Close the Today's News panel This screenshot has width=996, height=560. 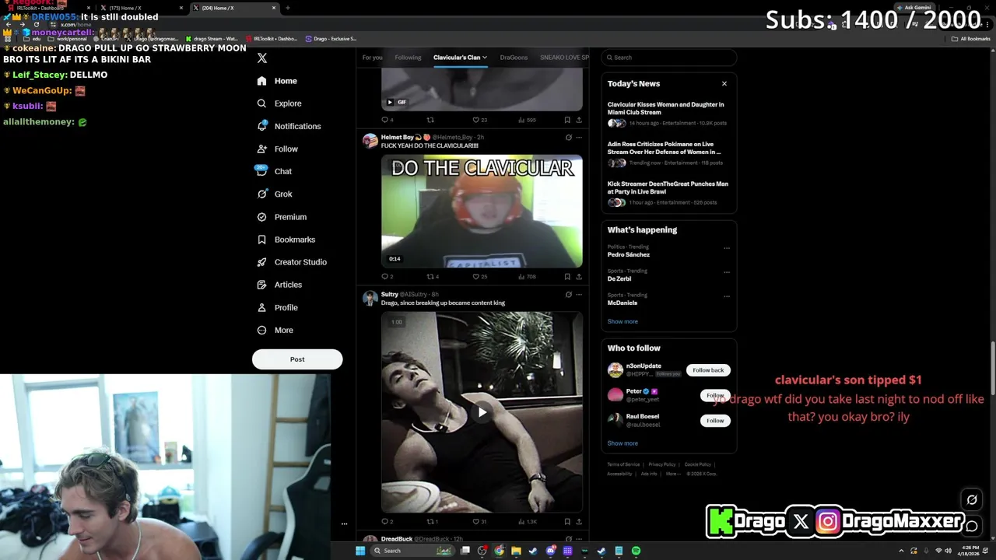[x=724, y=83]
